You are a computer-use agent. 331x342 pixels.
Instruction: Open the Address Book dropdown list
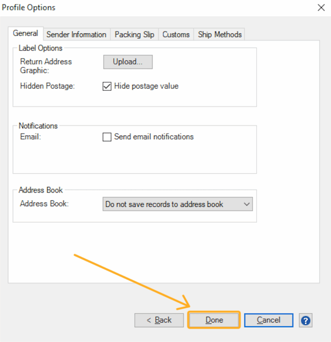click(177, 204)
